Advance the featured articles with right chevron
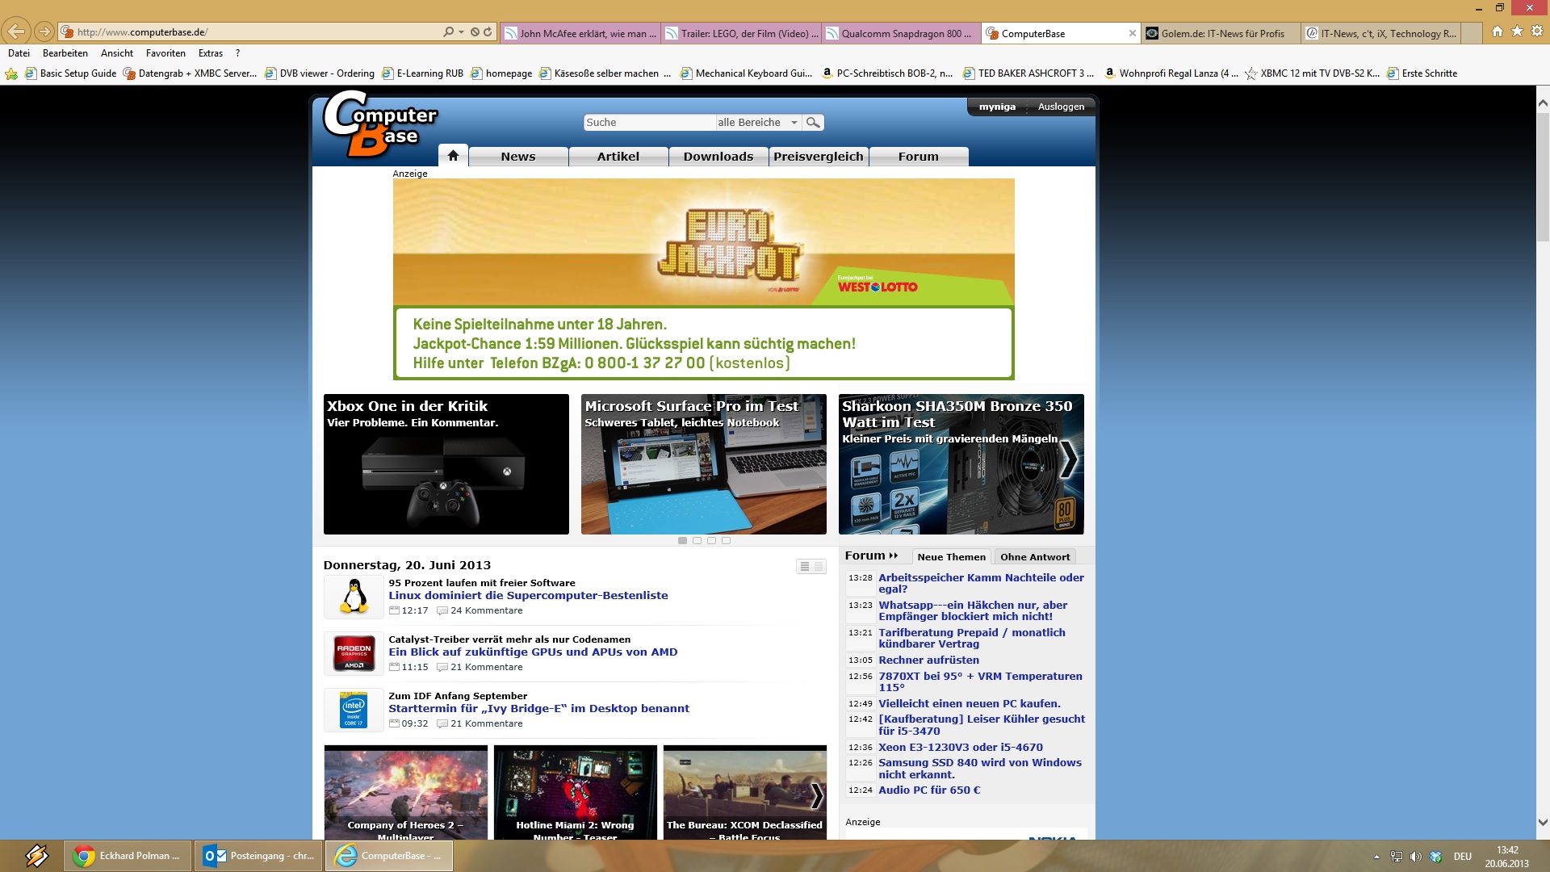 (1068, 459)
